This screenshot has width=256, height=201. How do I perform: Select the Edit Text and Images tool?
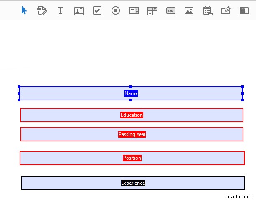[x=42, y=10]
